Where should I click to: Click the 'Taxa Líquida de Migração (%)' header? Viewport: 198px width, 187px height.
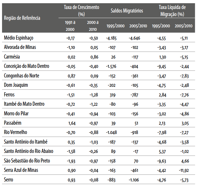[x=172, y=11]
